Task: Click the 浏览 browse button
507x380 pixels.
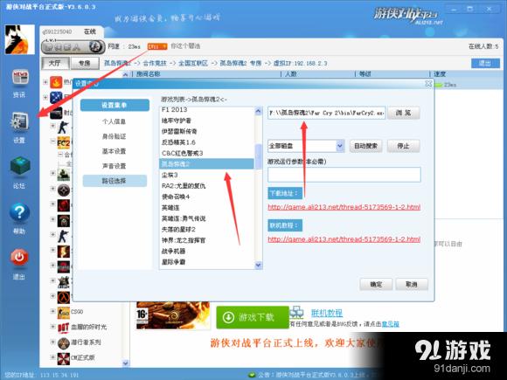Action: (404, 113)
